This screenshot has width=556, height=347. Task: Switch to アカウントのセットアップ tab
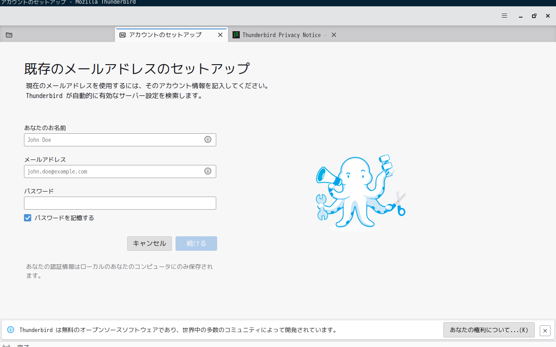171,35
